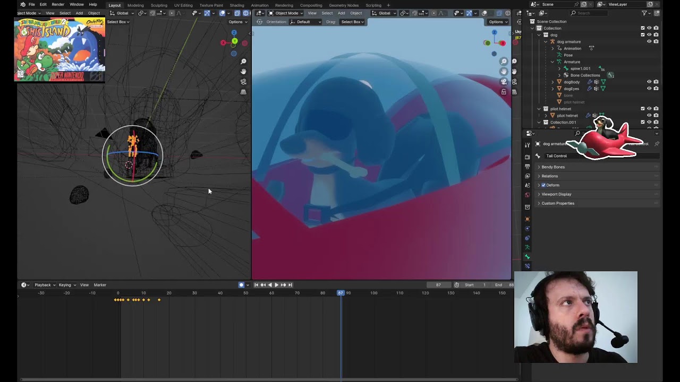
Task: Open the Bone properties tab
Action: (527, 257)
